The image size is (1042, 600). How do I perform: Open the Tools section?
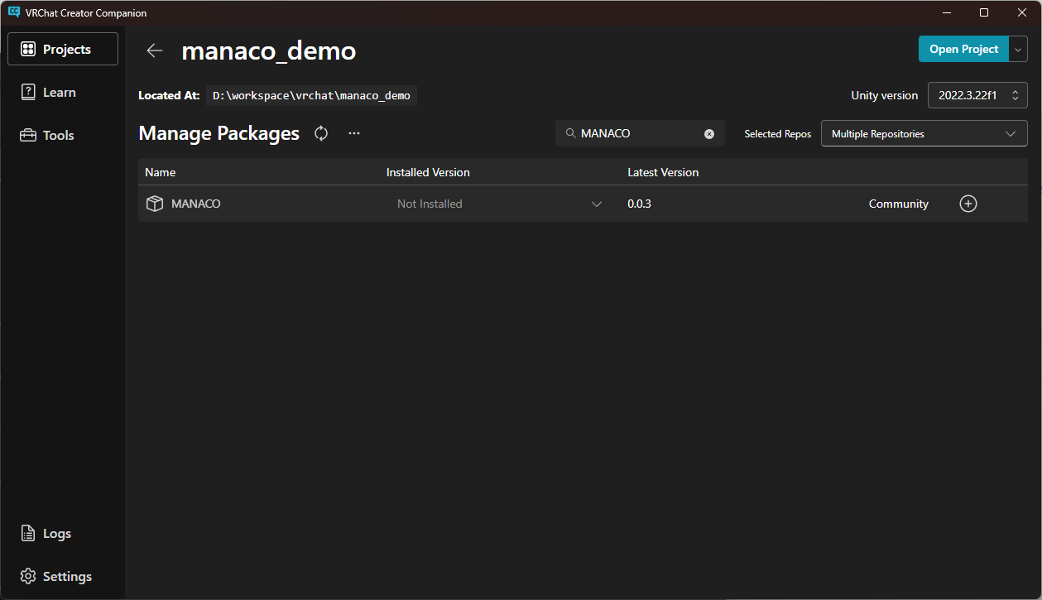tap(63, 135)
